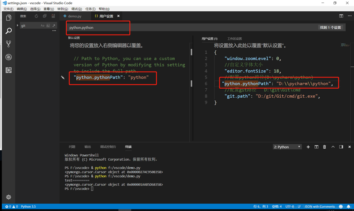The image size is (354, 211).
Task: Switch to the 问题 panel tab
Action: tap(72, 147)
